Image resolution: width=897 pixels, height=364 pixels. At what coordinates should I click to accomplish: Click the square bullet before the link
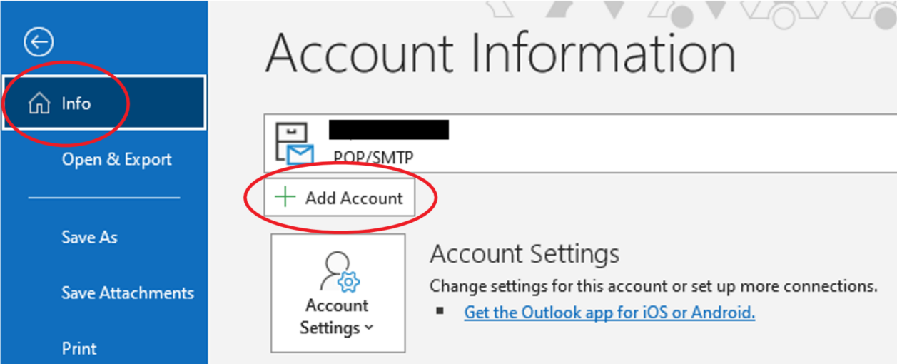pos(439,312)
